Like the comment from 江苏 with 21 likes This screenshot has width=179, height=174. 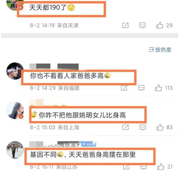coord(161,167)
